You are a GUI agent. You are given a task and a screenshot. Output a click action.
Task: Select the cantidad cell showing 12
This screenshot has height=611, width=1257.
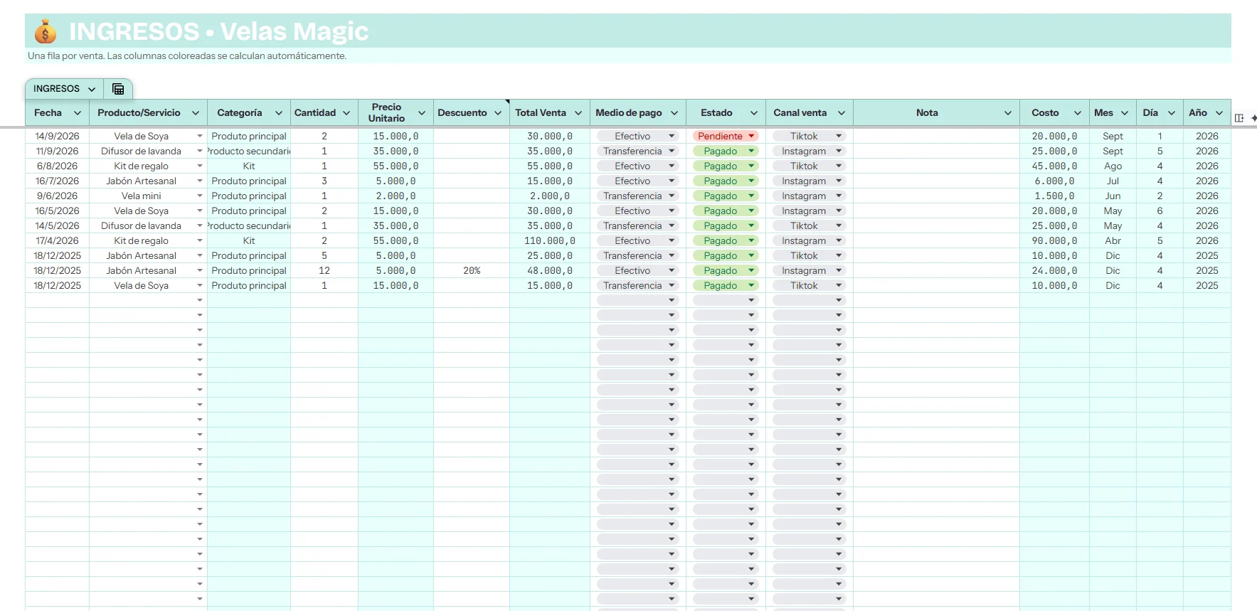coord(324,270)
